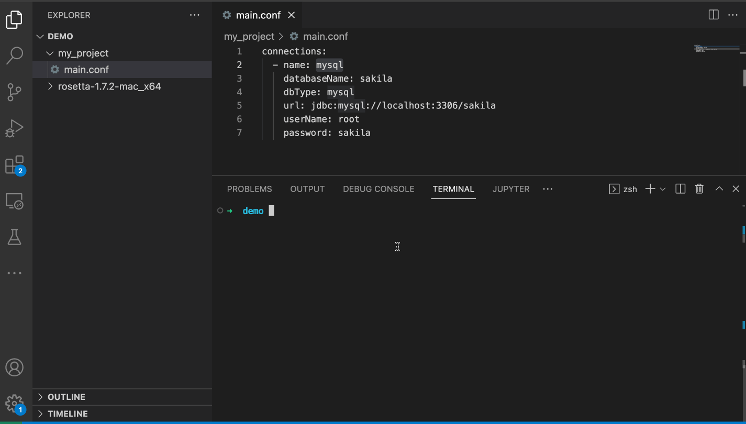Select the main.conf editor tab
Screen dimensions: 746x424
[x=258, y=15]
